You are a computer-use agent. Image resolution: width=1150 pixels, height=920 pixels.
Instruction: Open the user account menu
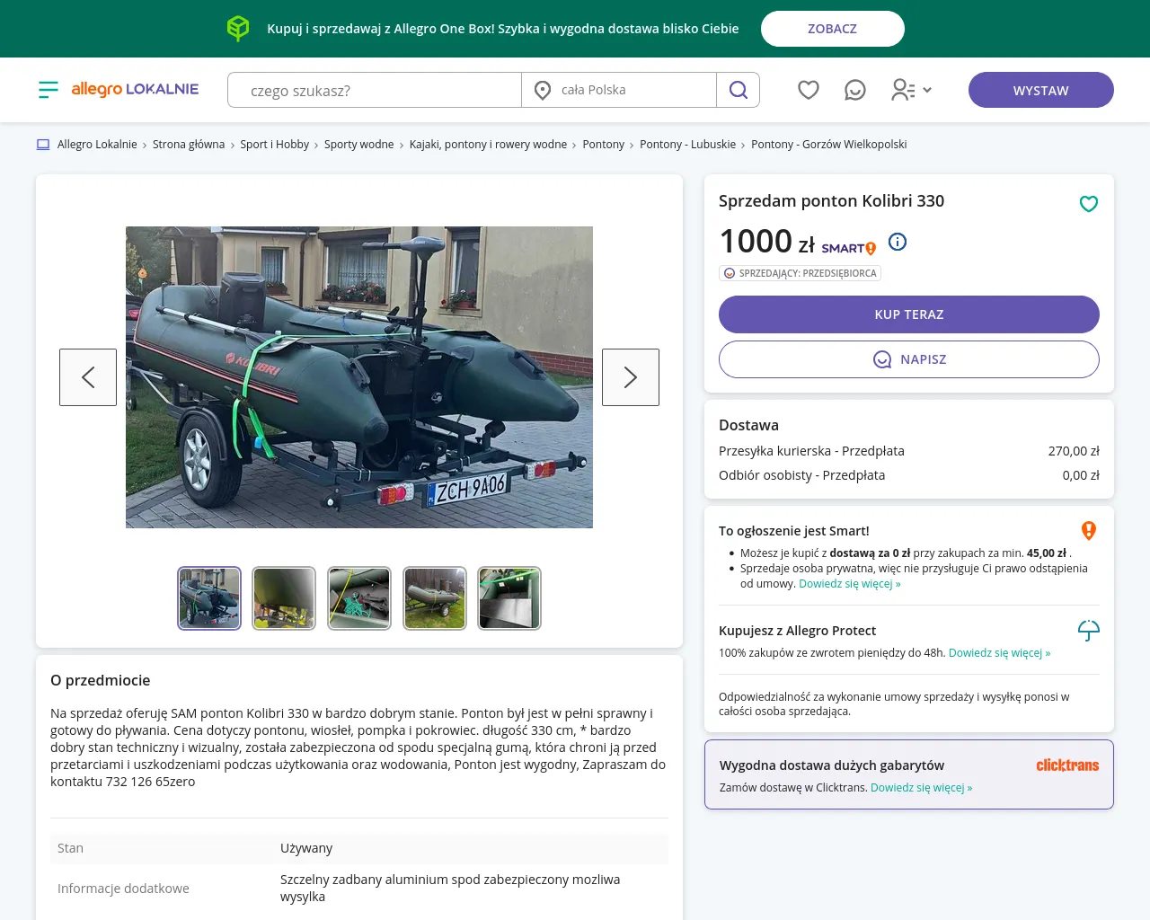[x=911, y=90]
